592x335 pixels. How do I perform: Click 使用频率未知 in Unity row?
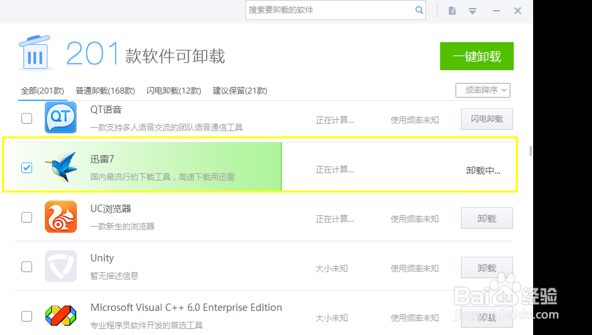tap(415, 268)
